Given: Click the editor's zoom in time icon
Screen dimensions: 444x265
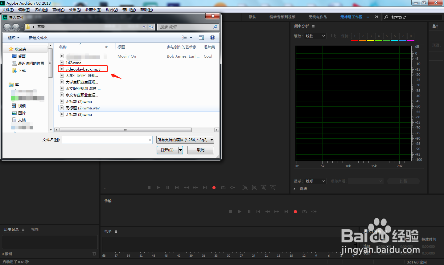Looking at the screenshot, I should 264,187.
